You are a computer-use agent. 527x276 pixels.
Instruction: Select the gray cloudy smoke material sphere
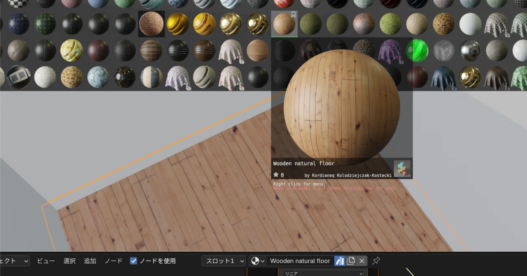[443, 51]
